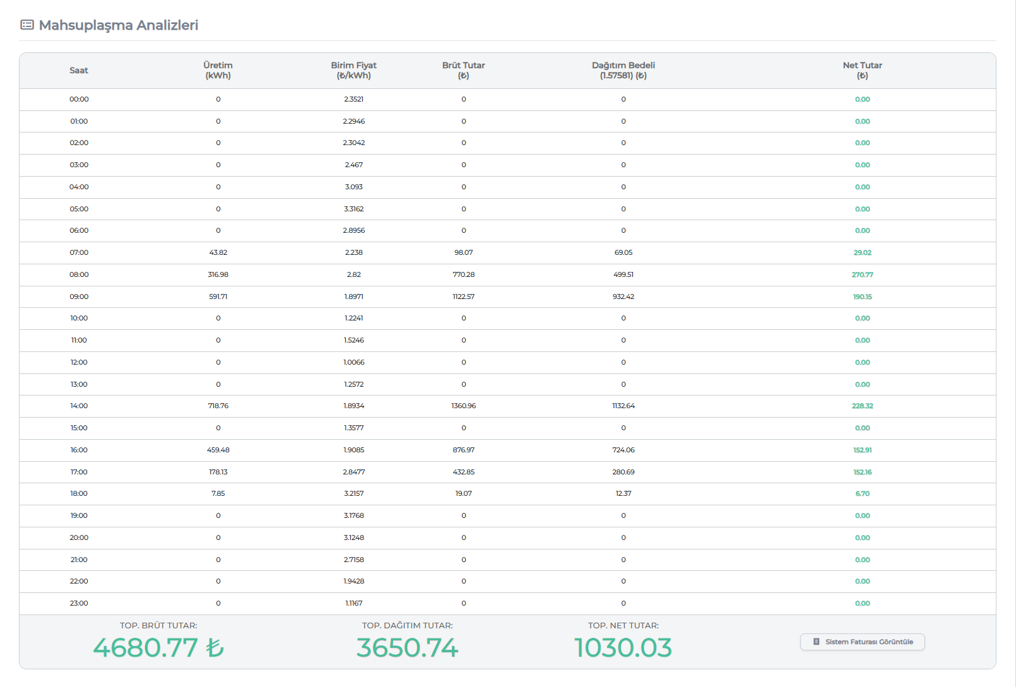Select the 718.76 production value at 14:00
The image size is (1016, 687).
coord(218,406)
